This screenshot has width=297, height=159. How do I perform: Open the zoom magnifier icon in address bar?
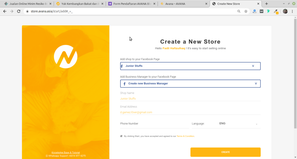pyautogui.click(x=239, y=11)
